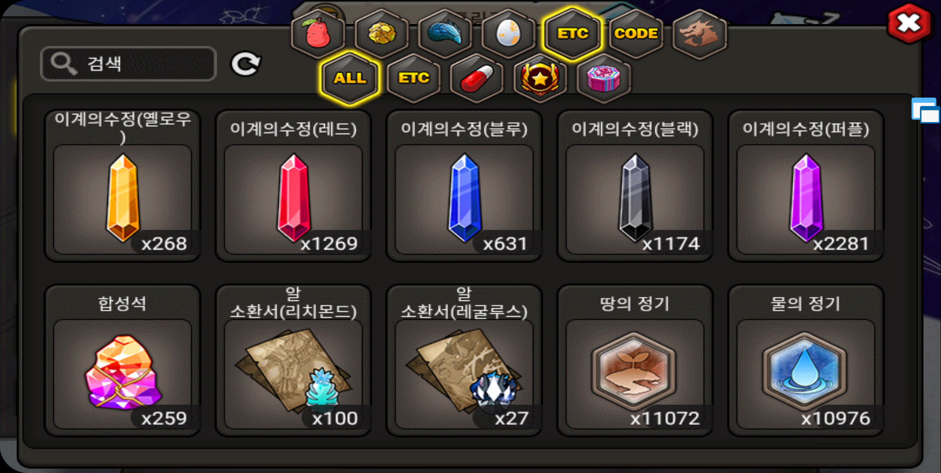Choose the ETC sub-filter hexagon

413,78
